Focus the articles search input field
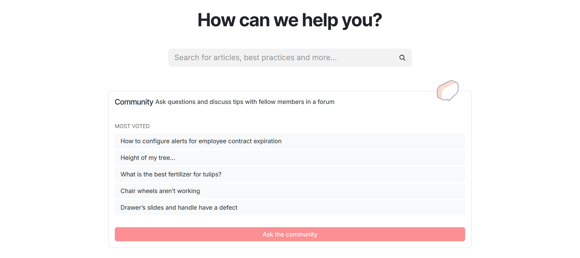This screenshot has height=258, width=580. pyautogui.click(x=290, y=58)
